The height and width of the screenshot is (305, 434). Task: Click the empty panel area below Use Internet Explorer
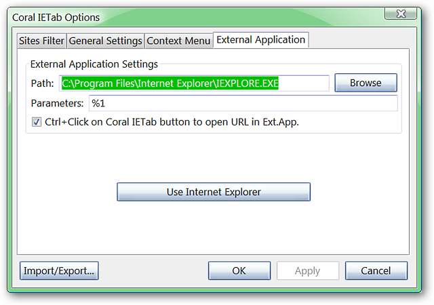pos(214,227)
